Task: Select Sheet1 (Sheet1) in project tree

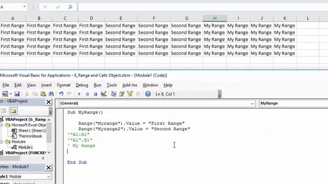Action: (32, 131)
